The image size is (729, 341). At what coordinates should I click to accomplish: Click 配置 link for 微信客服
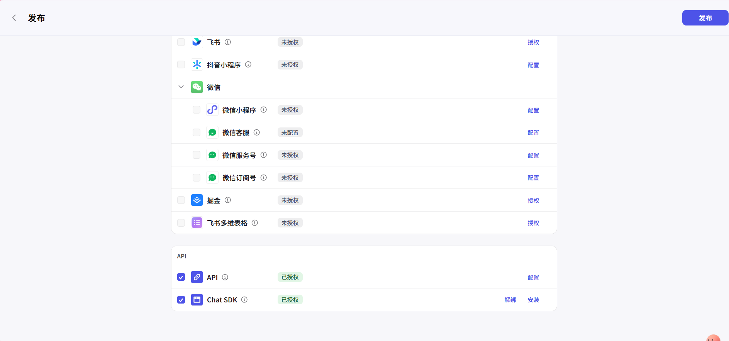point(533,133)
